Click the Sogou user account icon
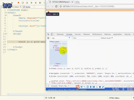The image size is (134, 100). 97,87
